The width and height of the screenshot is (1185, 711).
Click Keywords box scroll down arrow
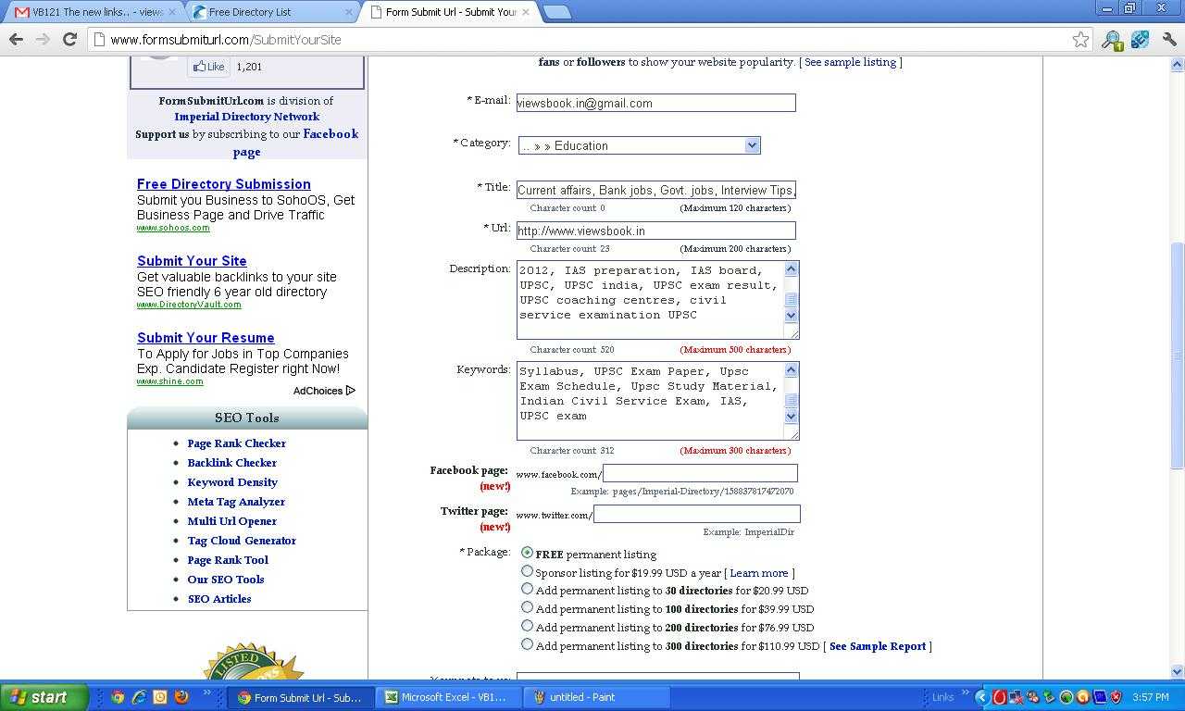point(791,417)
